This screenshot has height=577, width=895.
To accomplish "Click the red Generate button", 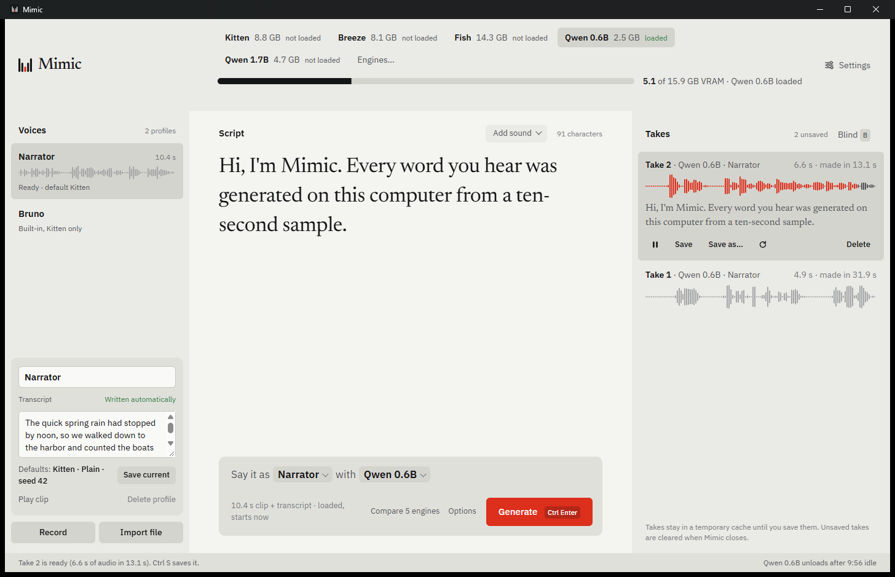I will tap(539, 512).
